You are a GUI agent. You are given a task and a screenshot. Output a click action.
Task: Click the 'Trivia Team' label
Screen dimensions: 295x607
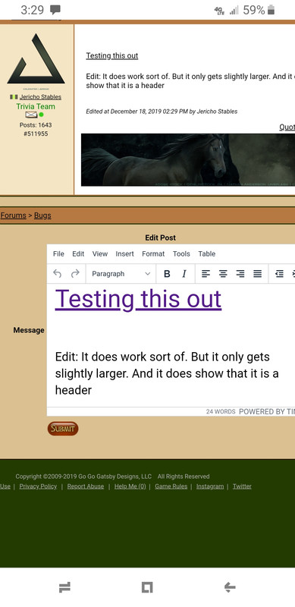coord(36,106)
